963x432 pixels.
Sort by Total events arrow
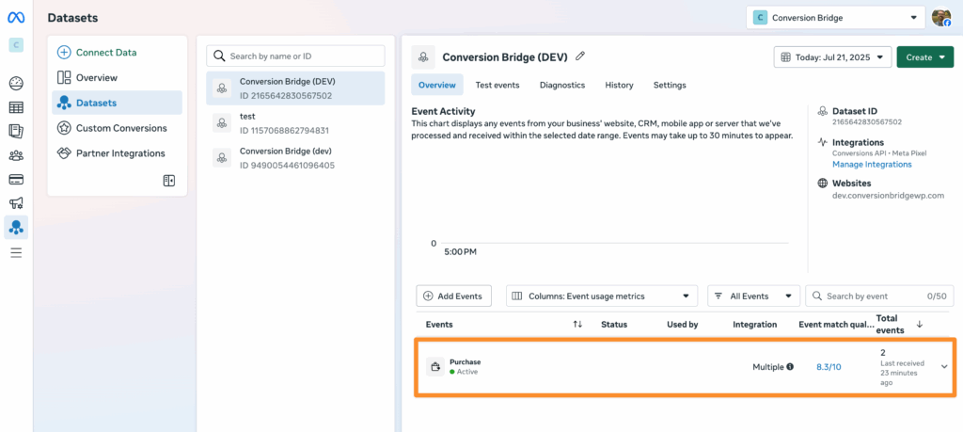[920, 324]
